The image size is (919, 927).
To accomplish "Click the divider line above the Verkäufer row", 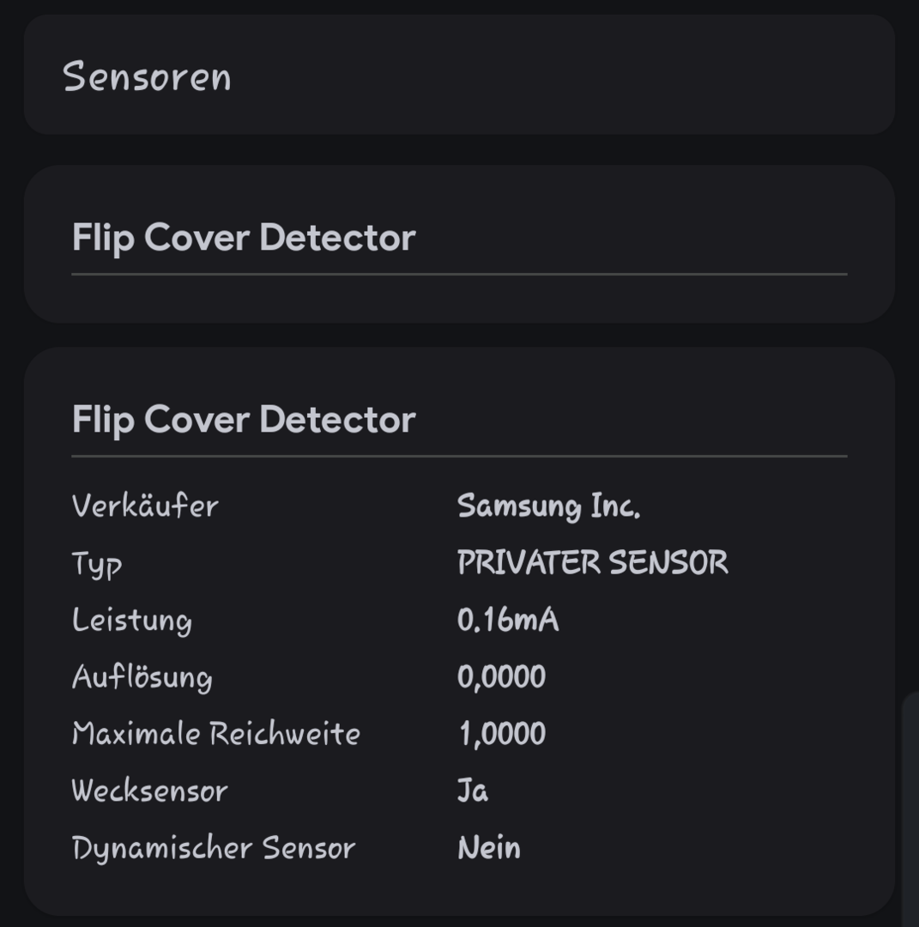I will (x=459, y=457).
